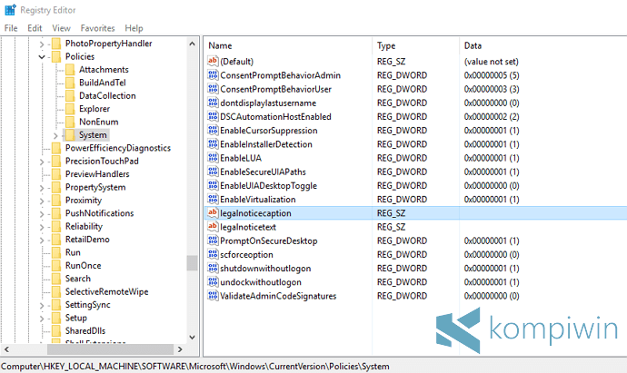The width and height of the screenshot is (627, 373).
Task: Collapse the Policies tree node
Action: (x=42, y=56)
